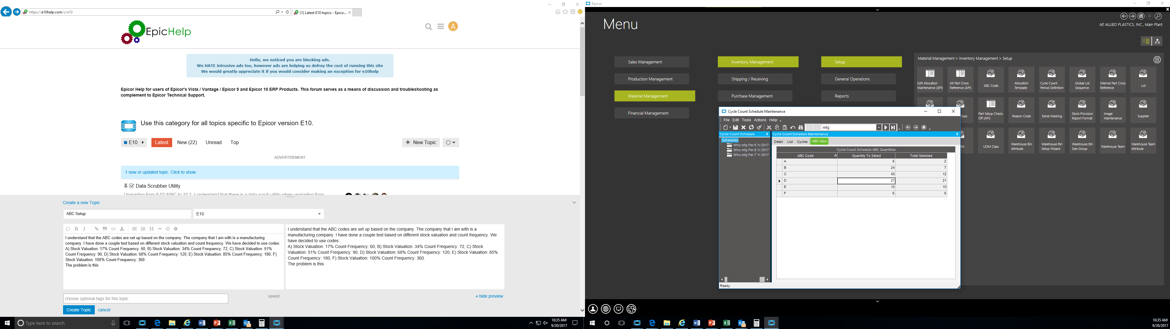Open Actions menu in Cycle Count window

[760, 120]
